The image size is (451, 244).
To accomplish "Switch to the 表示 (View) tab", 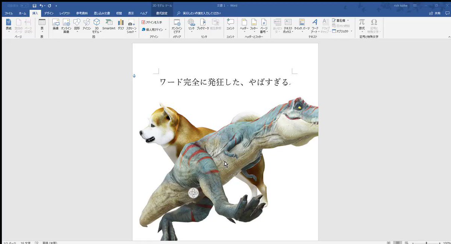I will click(x=131, y=13).
